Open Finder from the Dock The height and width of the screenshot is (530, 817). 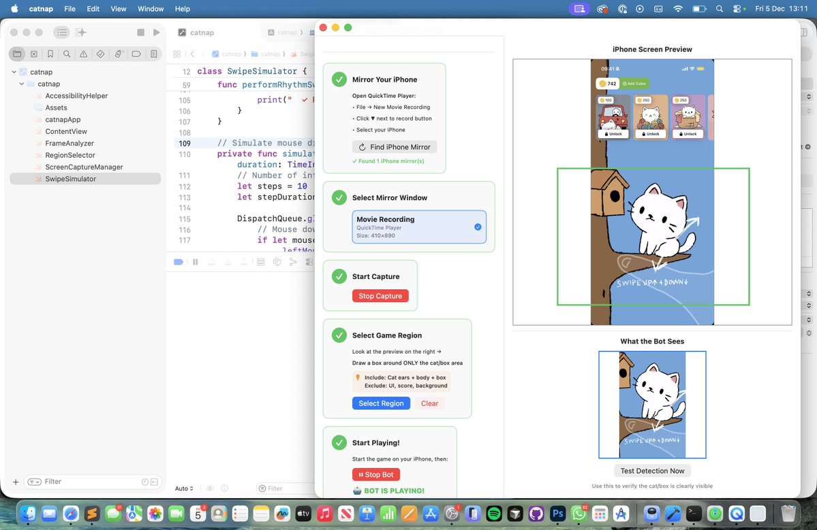[x=28, y=514]
